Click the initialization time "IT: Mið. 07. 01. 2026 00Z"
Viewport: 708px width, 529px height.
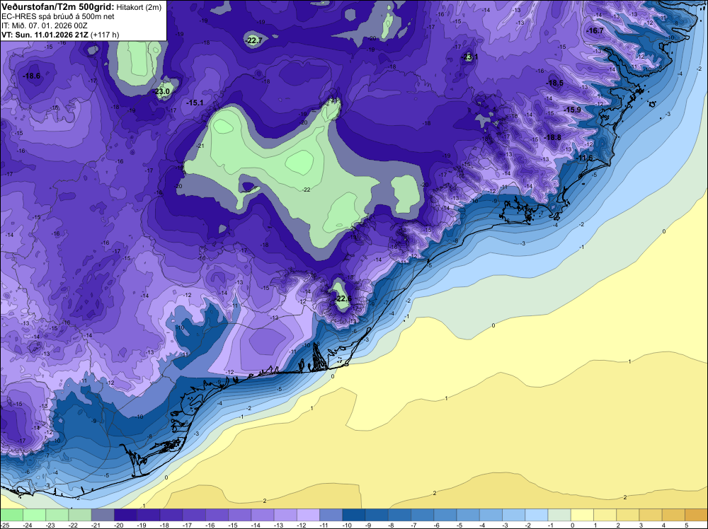click(44, 25)
